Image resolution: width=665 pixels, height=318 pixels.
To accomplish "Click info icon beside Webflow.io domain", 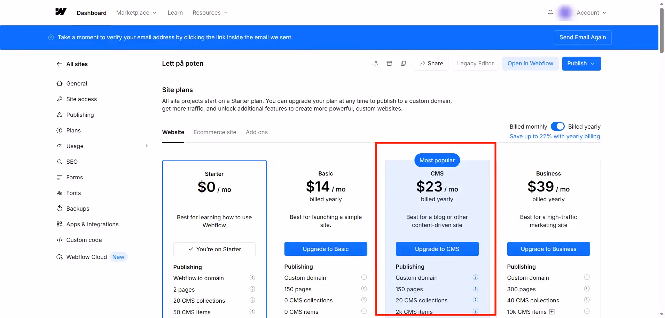I will tap(252, 277).
